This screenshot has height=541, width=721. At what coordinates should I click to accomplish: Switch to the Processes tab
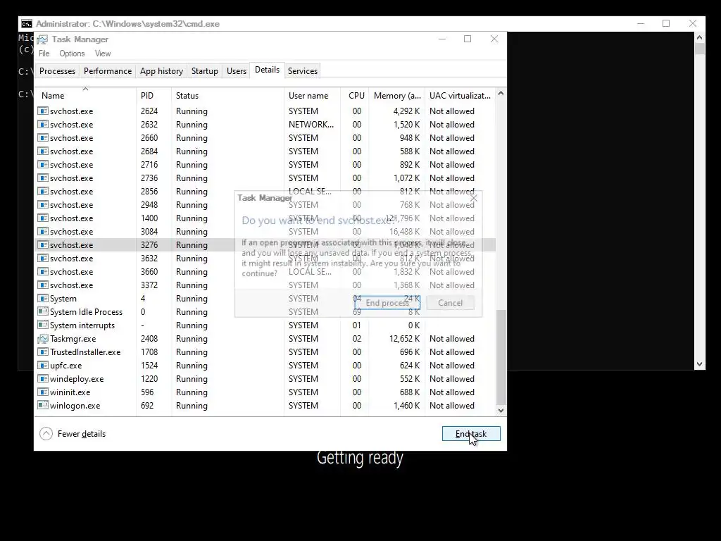[57, 71]
